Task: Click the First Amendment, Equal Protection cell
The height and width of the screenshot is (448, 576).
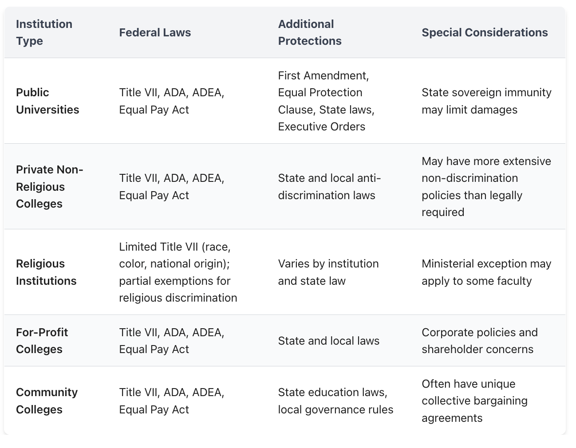Action: (326, 101)
